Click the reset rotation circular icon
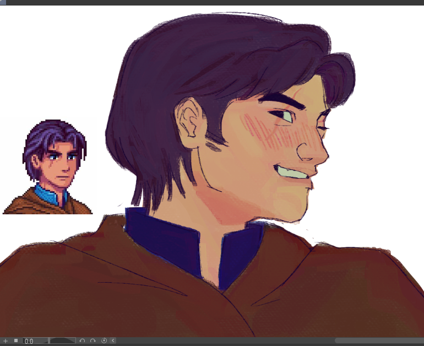The height and width of the screenshot is (346, 424). point(104,341)
